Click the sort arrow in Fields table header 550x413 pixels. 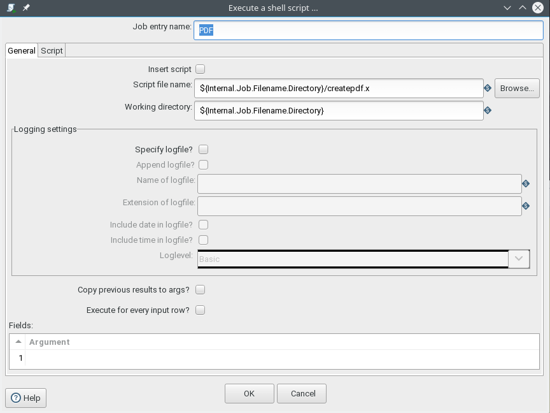(18, 342)
